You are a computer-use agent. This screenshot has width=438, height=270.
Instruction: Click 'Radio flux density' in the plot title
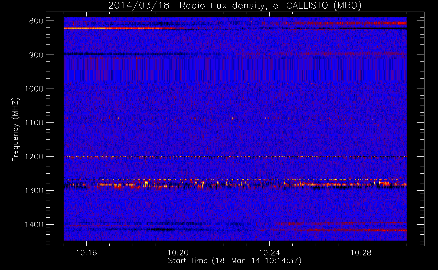coord(222,5)
